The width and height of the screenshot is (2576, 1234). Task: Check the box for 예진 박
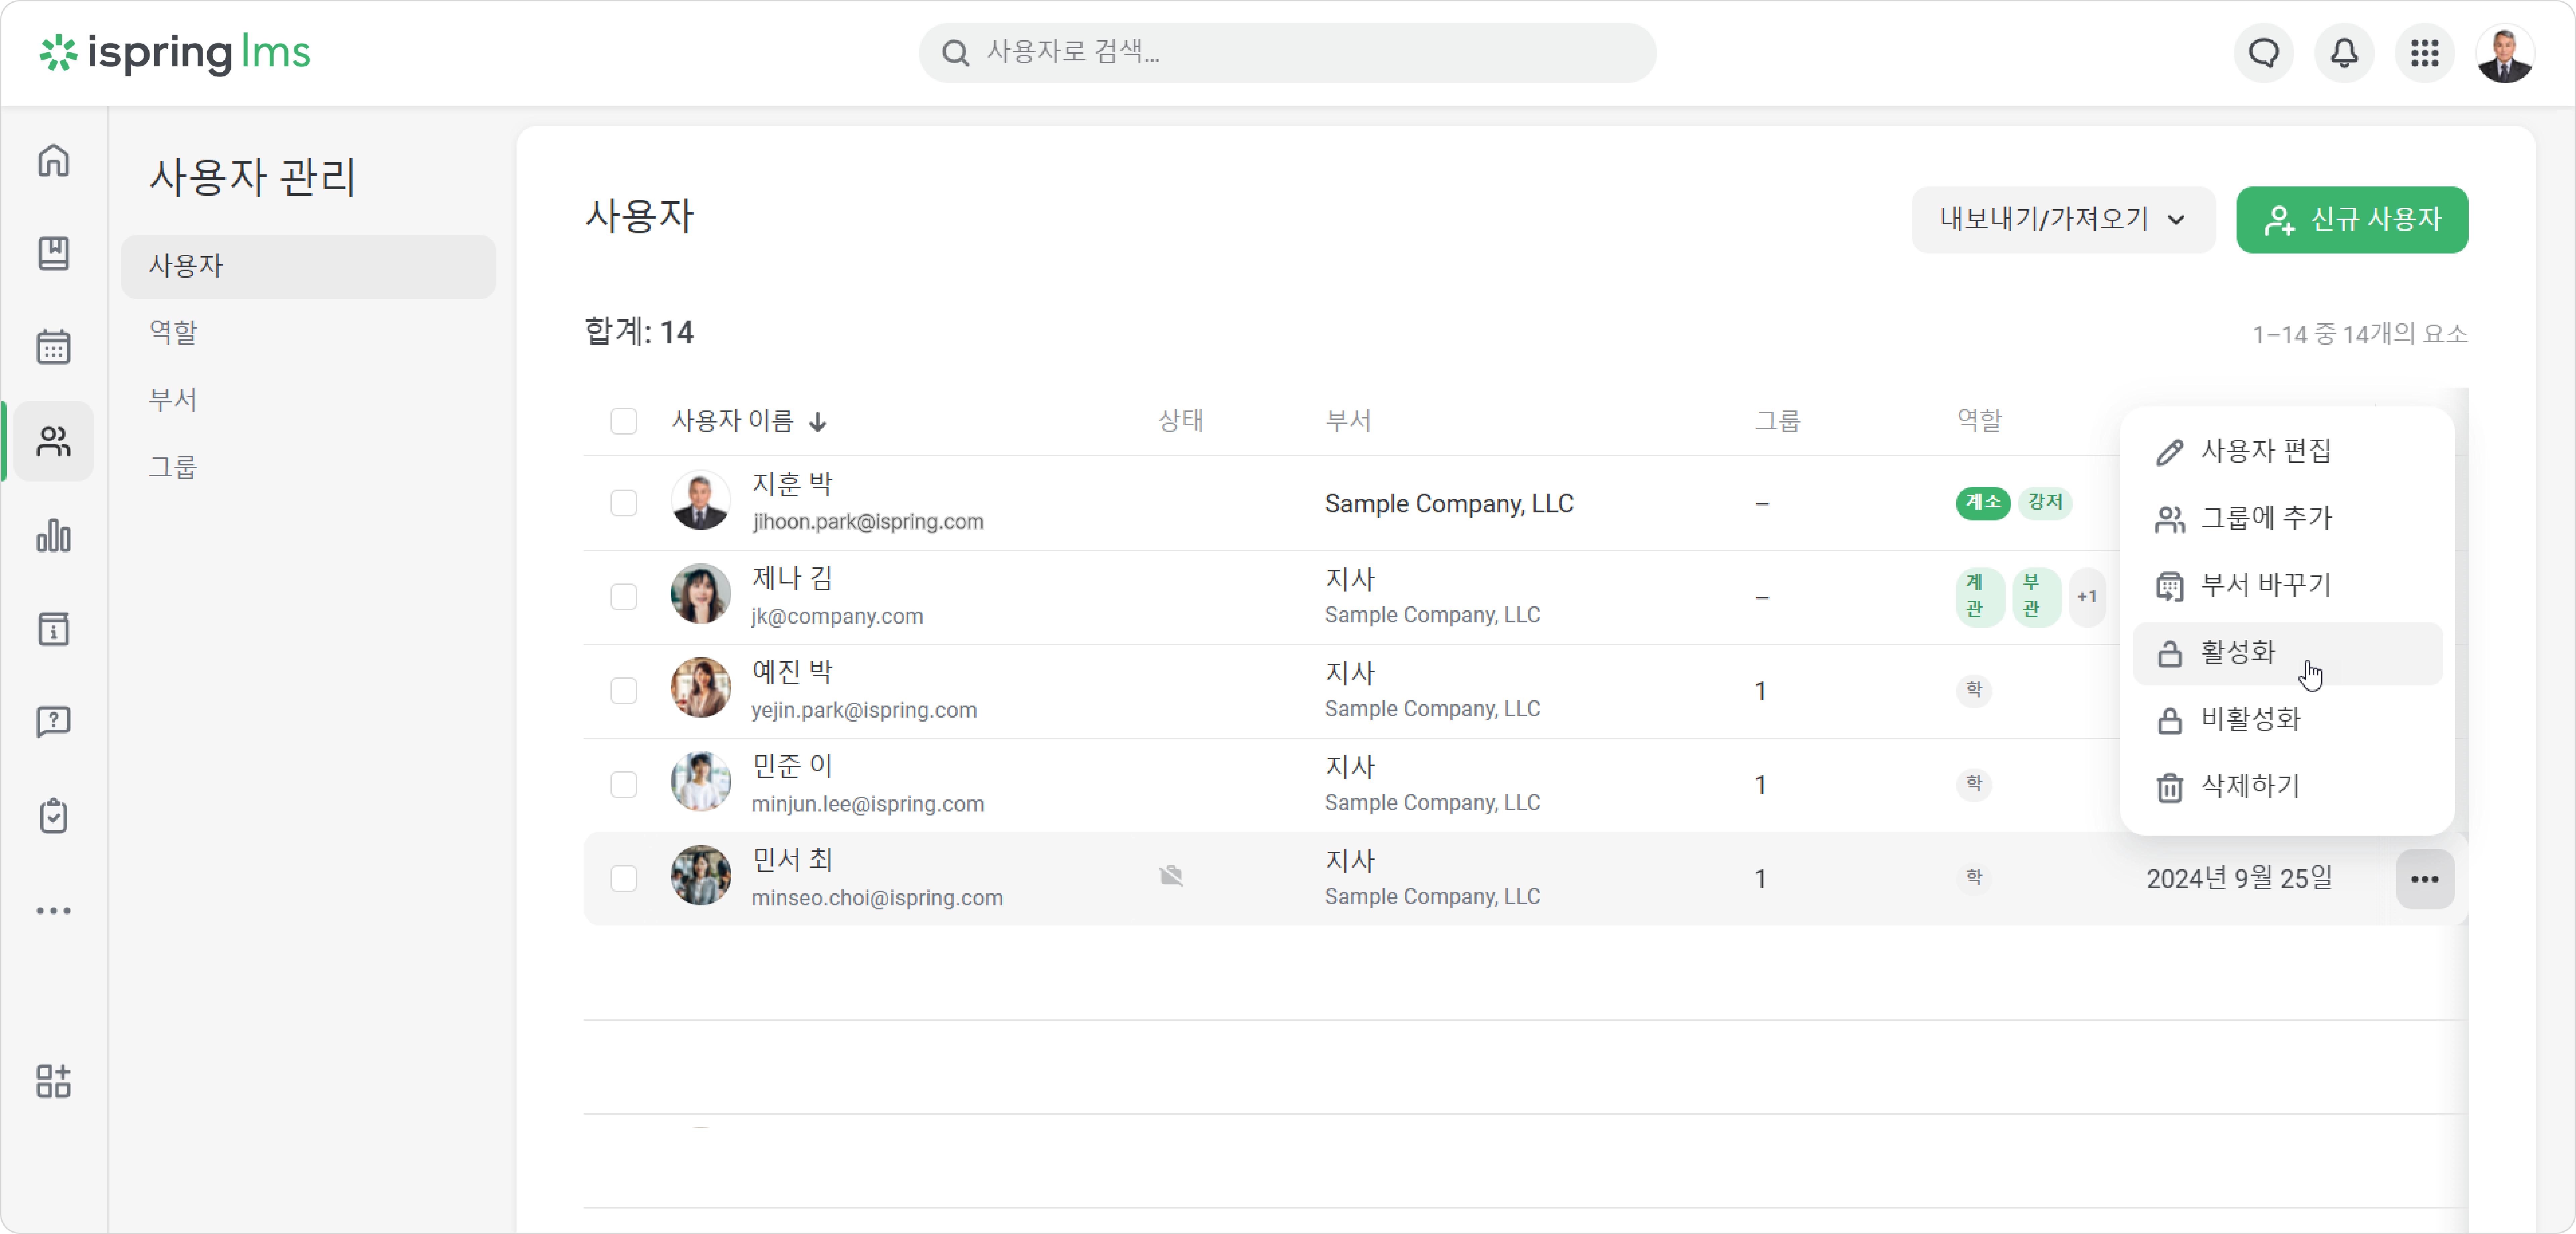[624, 691]
